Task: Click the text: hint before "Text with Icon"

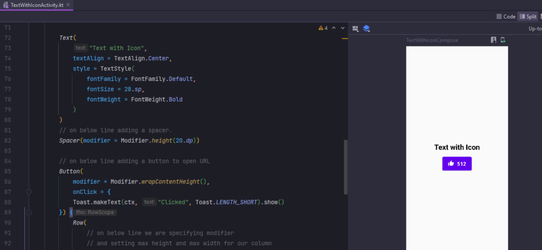Action: click(81, 48)
